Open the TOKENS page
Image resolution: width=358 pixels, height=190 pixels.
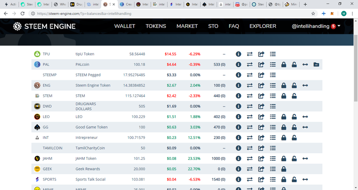tap(156, 26)
